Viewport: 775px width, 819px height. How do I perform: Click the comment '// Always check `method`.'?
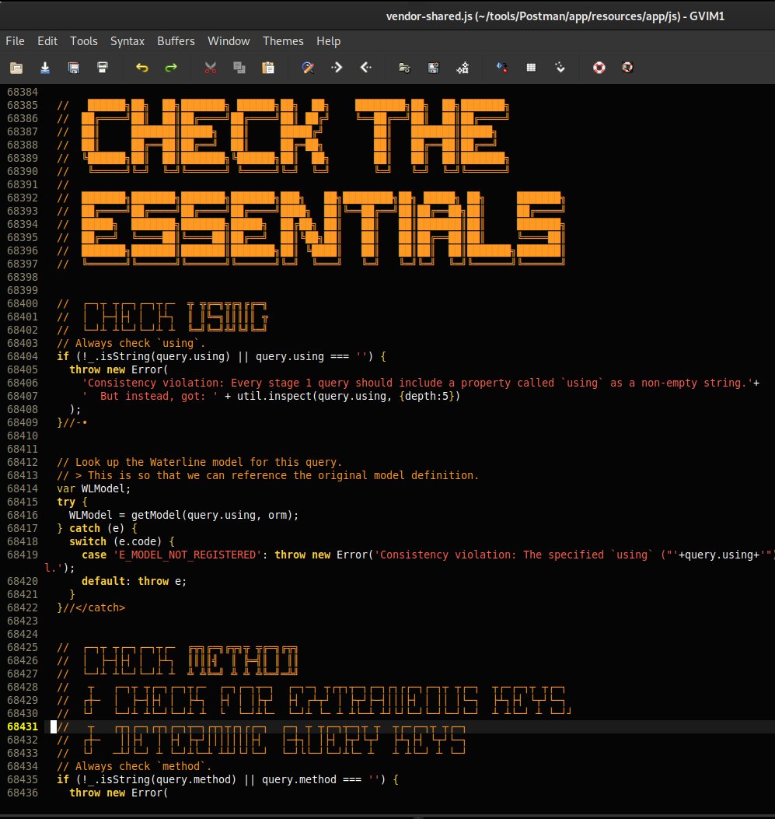[x=134, y=766]
